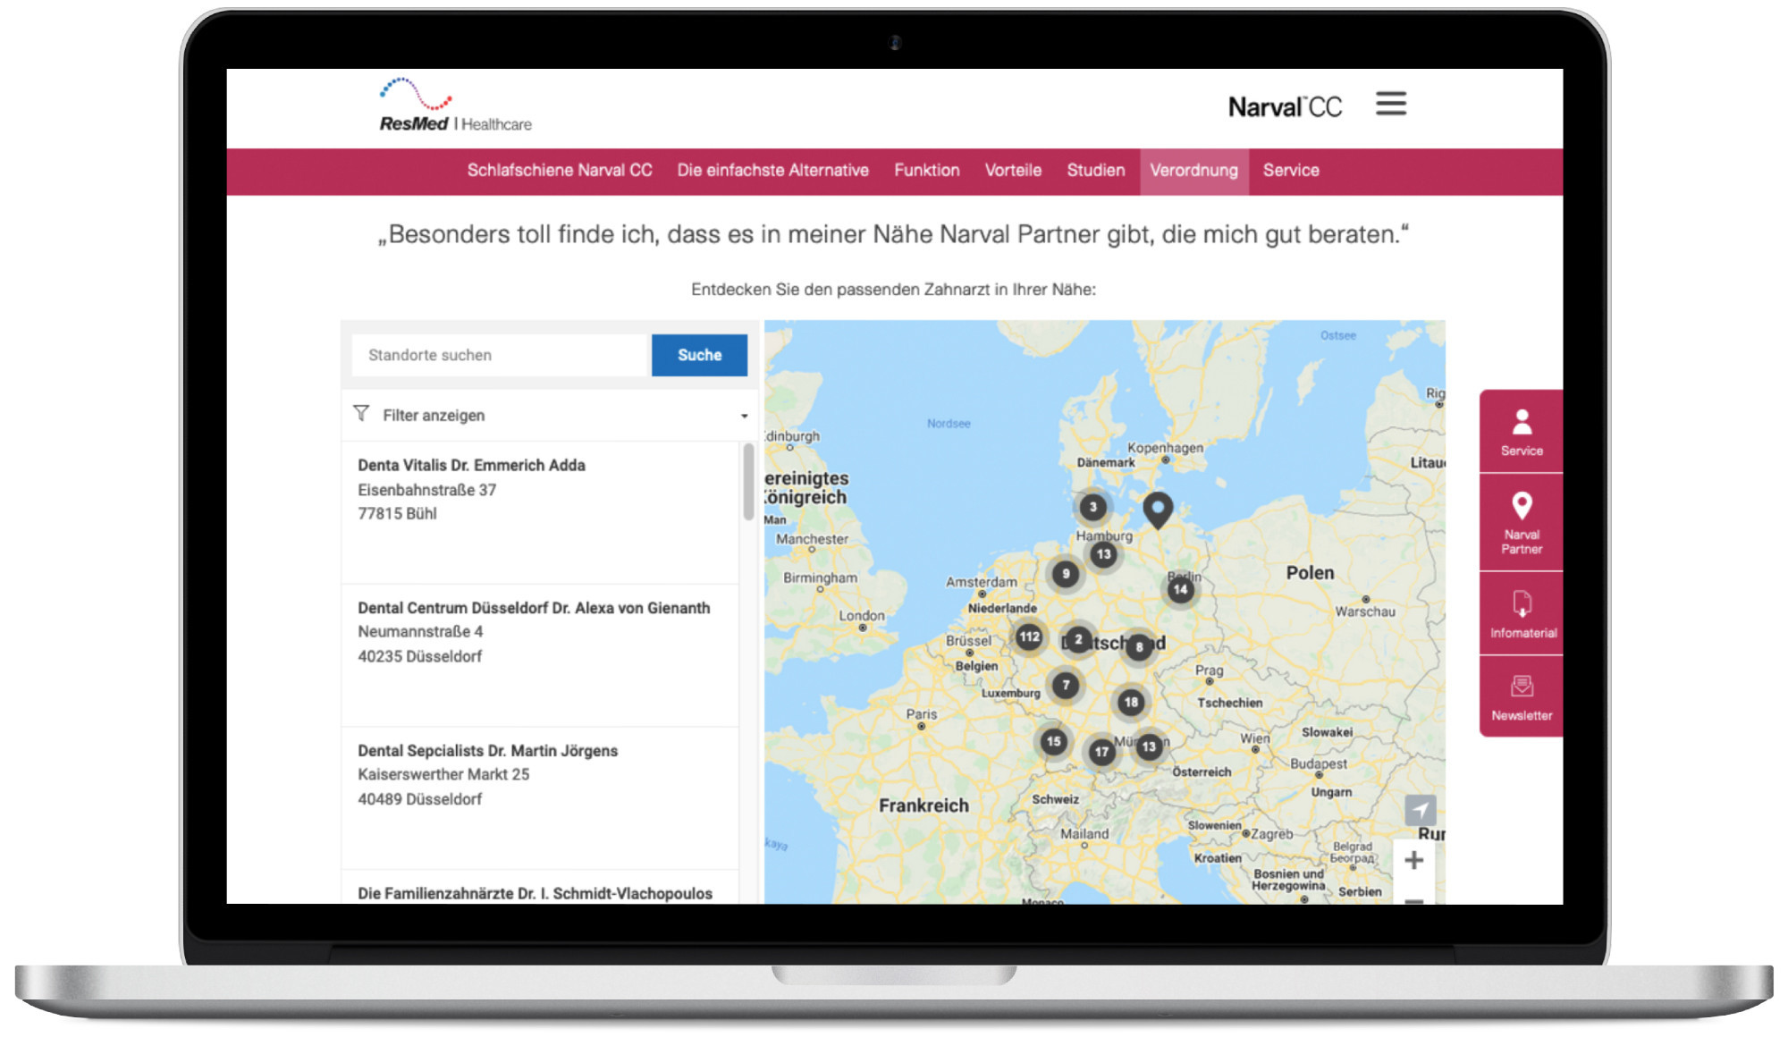Viewport: 1788px width, 1037px height.
Task: Click the Standorte suchen input field
Action: click(499, 355)
